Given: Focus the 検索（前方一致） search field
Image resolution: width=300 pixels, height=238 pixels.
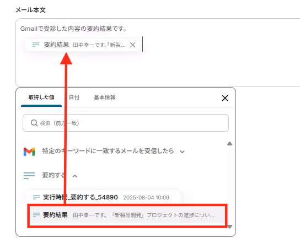Looking at the screenshot, I should (x=126, y=123).
